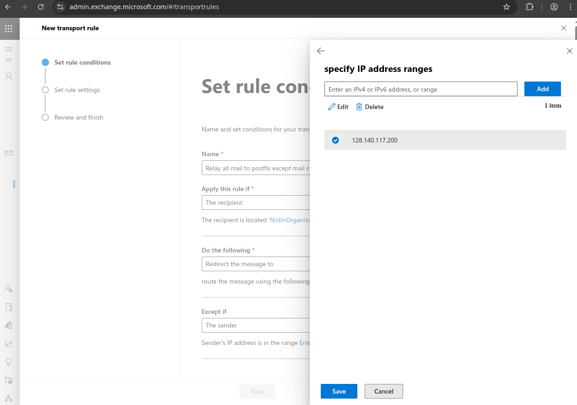Click the disabled Next button

click(x=258, y=392)
